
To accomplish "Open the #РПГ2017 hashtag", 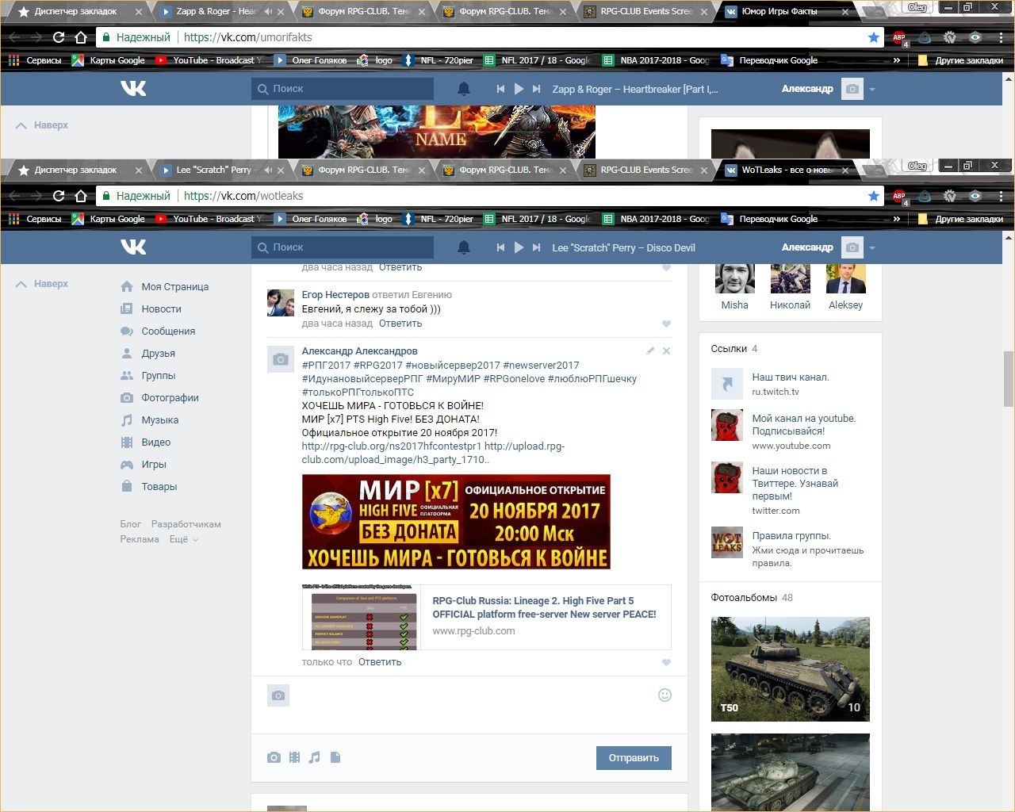I will [326, 366].
